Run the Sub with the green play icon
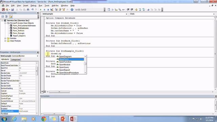This screenshot has width=217, height=122. 41,9
